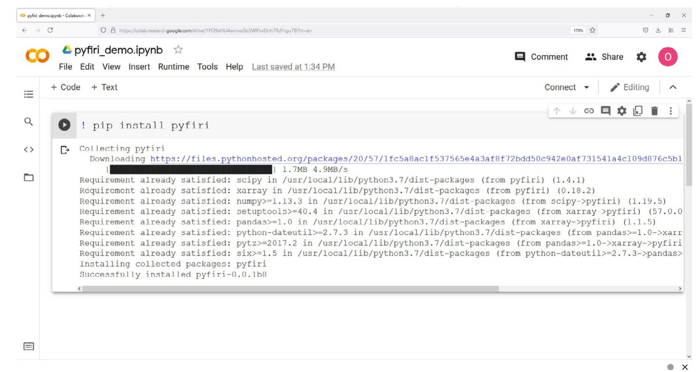697x372 pixels.
Task: Mirror cell in tab icon
Action: pyautogui.click(x=638, y=111)
